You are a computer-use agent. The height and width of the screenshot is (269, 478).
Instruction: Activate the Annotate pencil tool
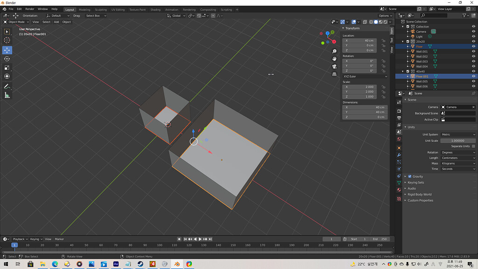(x=7, y=86)
